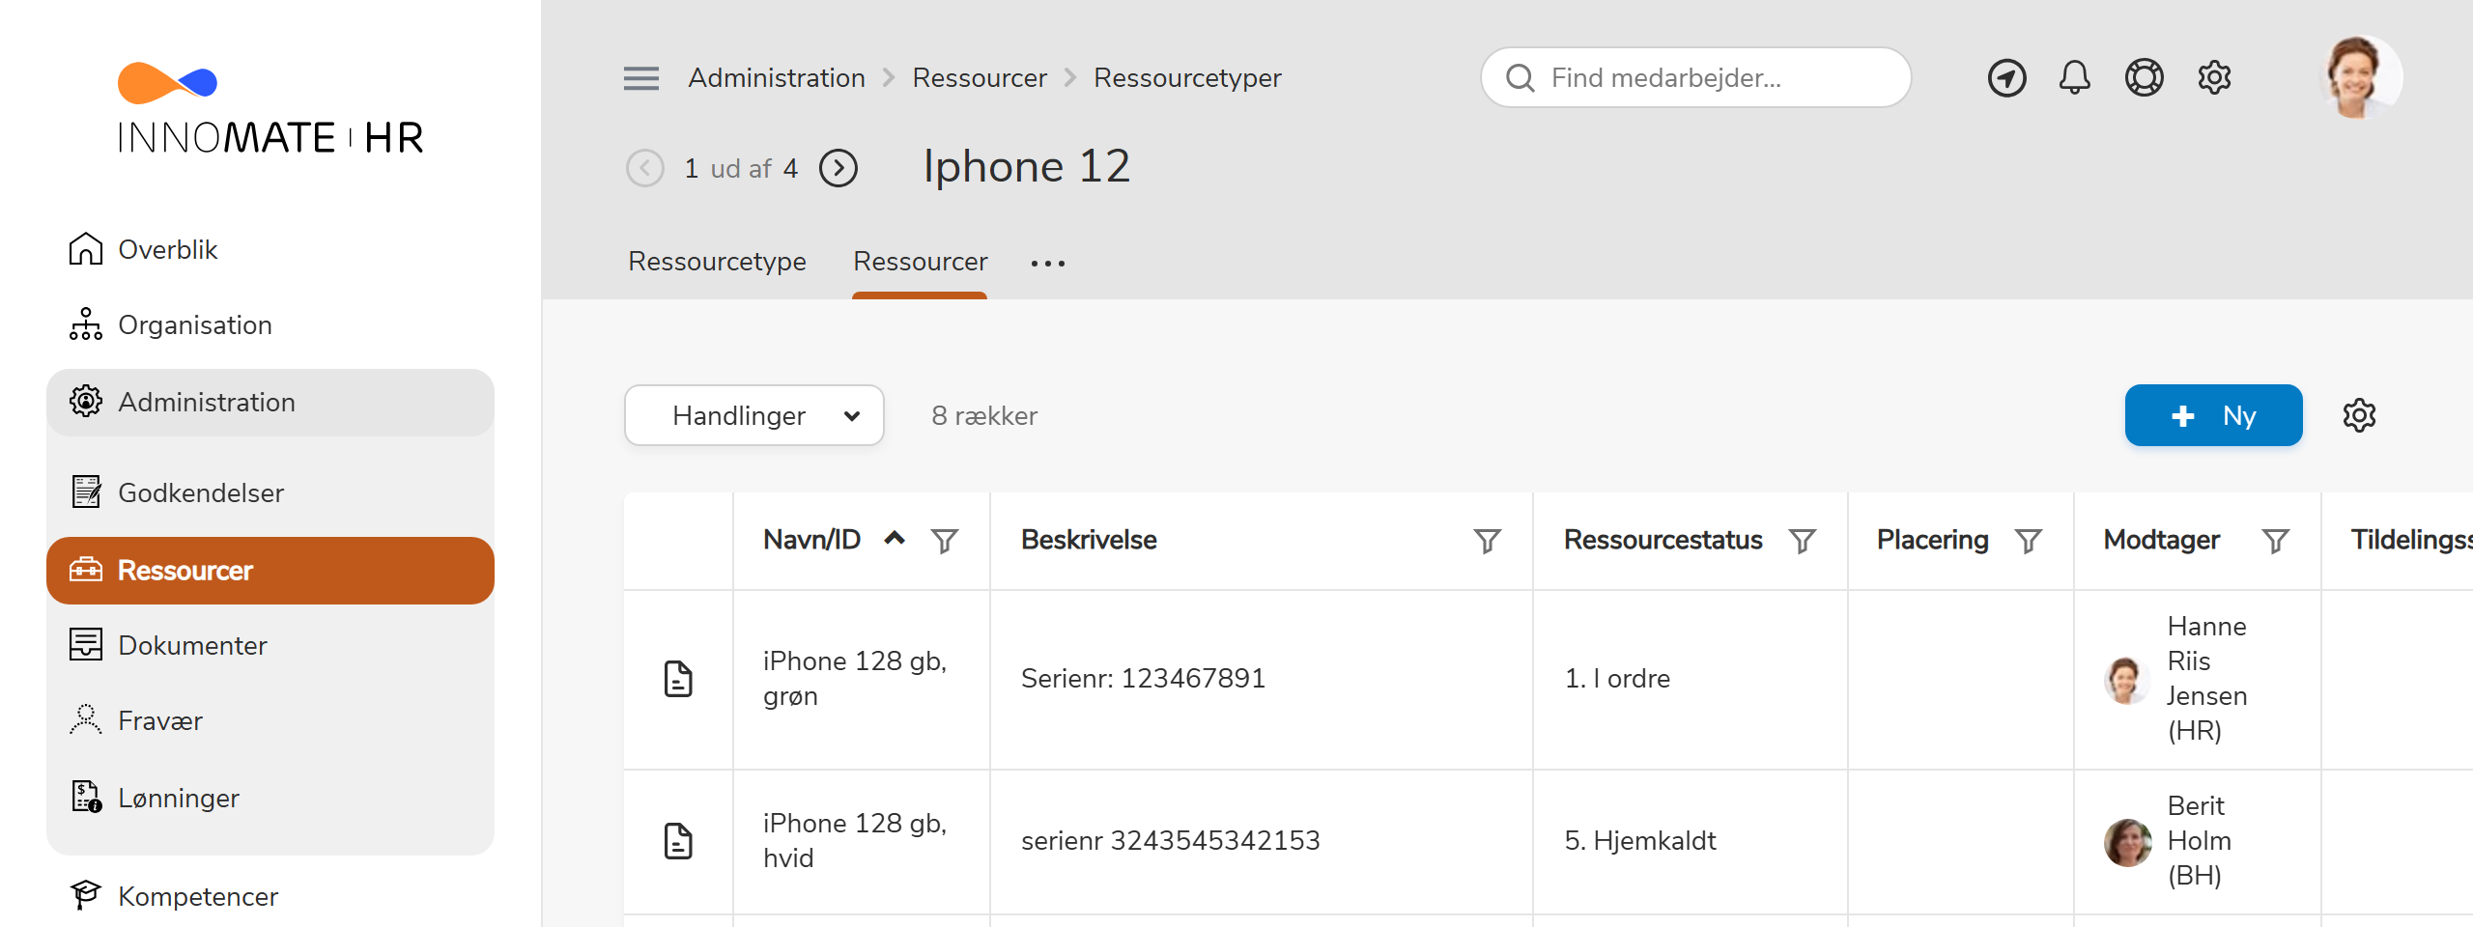Click the Innomate HR logo
The image size is (2473, 927).
(x=270, y=108)
